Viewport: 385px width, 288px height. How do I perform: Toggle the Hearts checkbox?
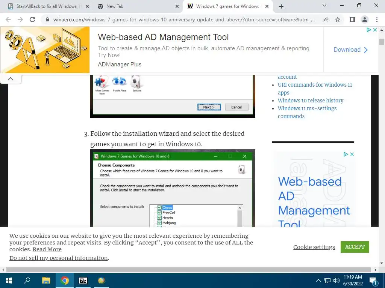pyautogui.click(x=159, y=218)
